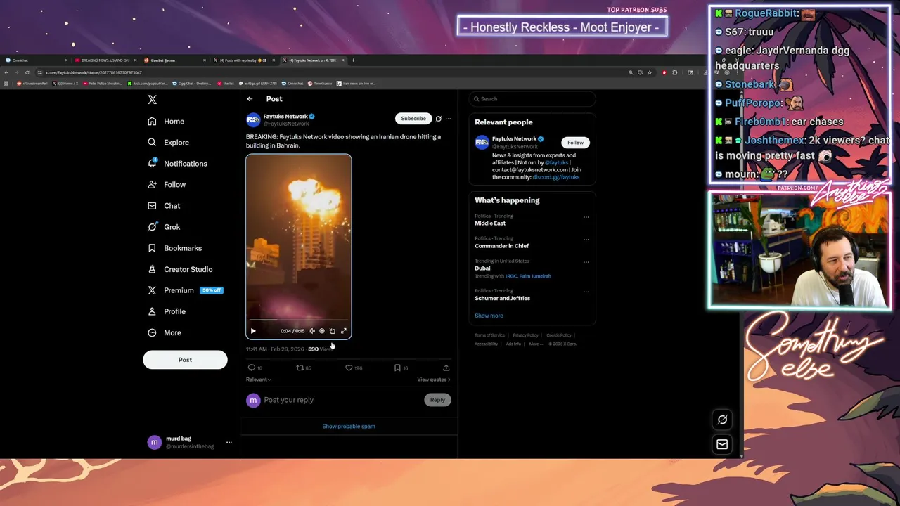The height and width of the screenshot is (506, 900).
Task: Open Terms of Service footer link
Action: [489, 335]
